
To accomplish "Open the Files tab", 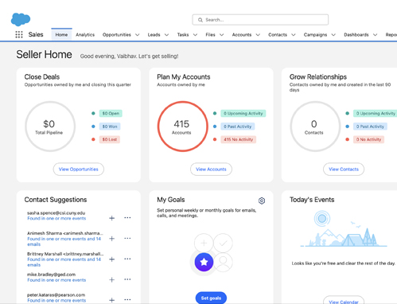I will (210, 35).
